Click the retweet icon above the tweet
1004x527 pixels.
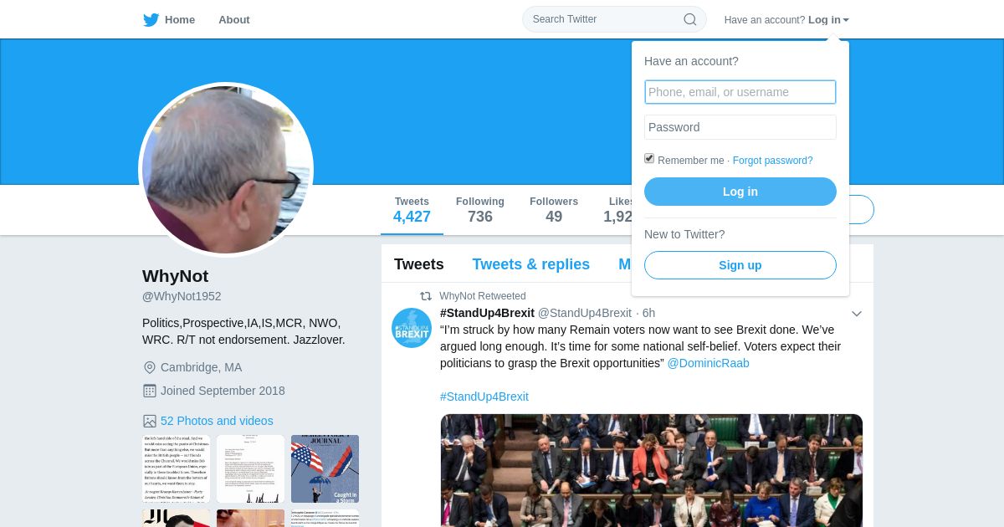click(425, 296)
